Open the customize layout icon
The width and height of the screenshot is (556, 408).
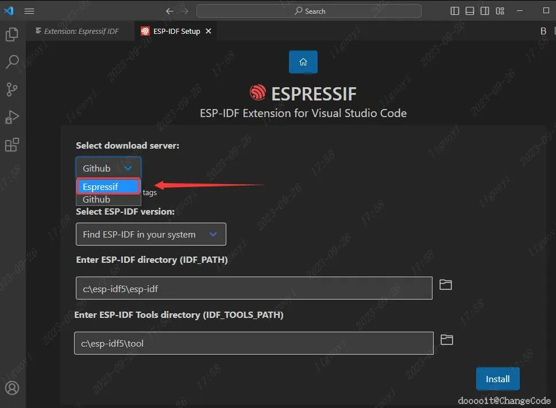pos(500,11)
